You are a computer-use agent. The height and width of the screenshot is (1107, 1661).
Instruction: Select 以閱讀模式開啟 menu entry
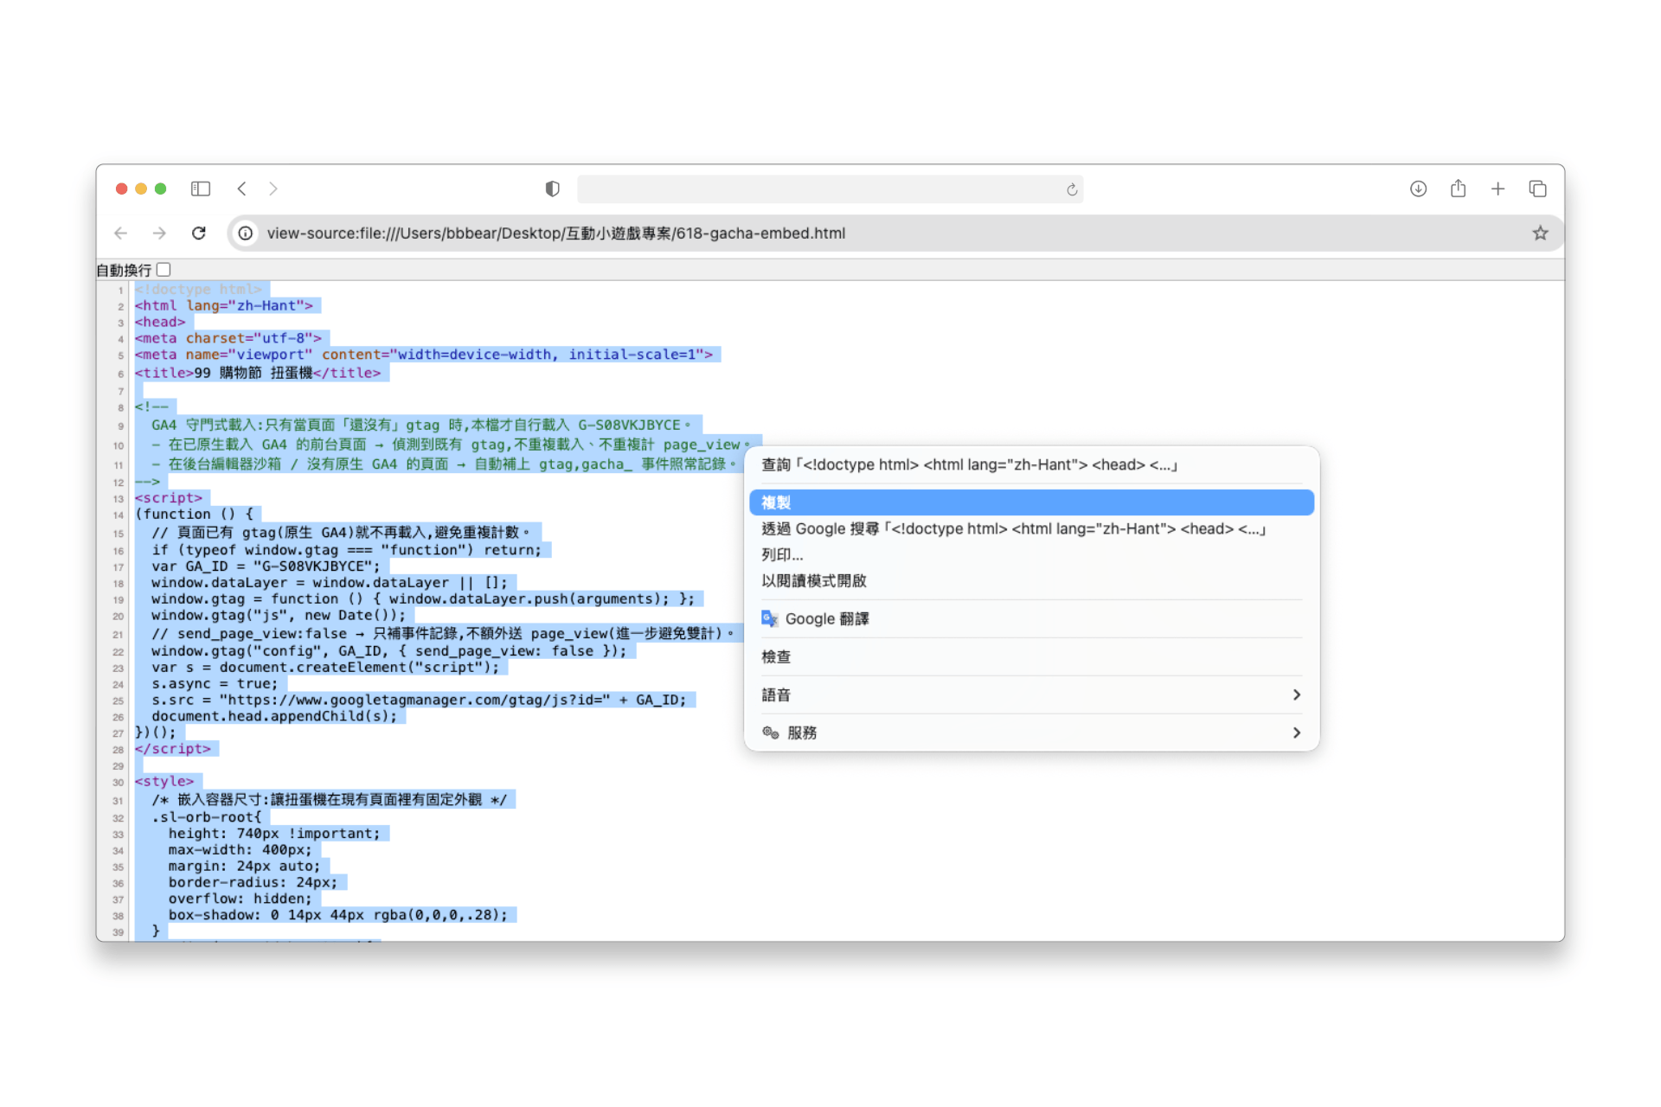(1031, 580)
